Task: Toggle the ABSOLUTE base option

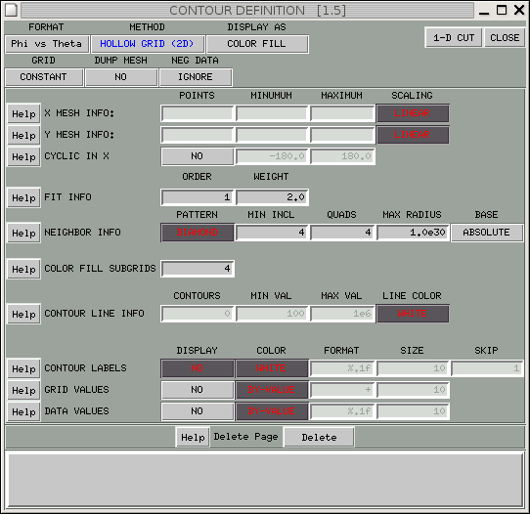Action: (x=487, y=233)
